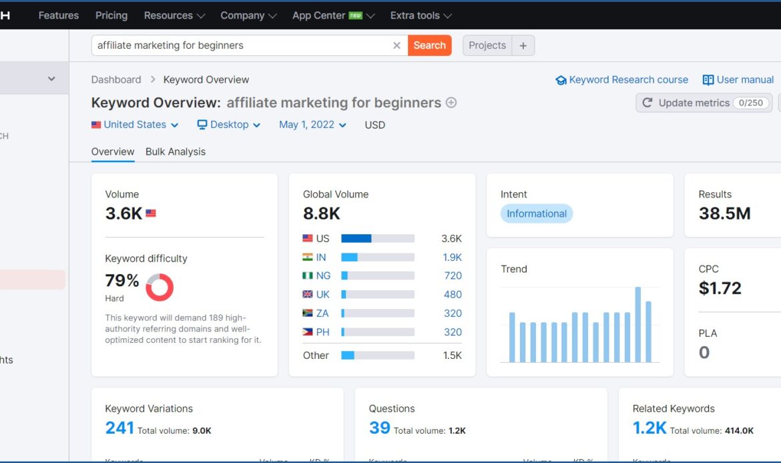
Task: Click the South Africa flag icon
Action: point(308,313)
